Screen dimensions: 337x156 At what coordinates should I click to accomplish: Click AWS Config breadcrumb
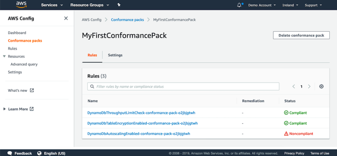92,20
